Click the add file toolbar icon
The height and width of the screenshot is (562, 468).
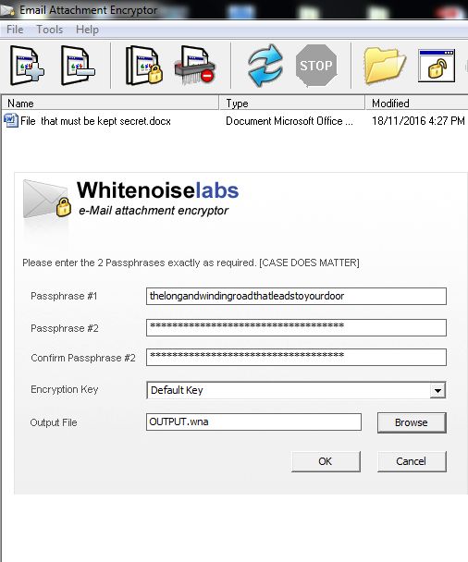click(x=27, y=66)
